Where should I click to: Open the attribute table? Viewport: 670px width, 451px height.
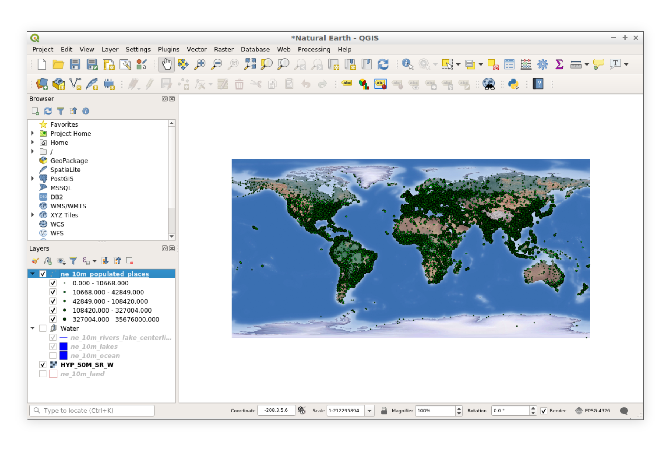click(x=509, y=64)
